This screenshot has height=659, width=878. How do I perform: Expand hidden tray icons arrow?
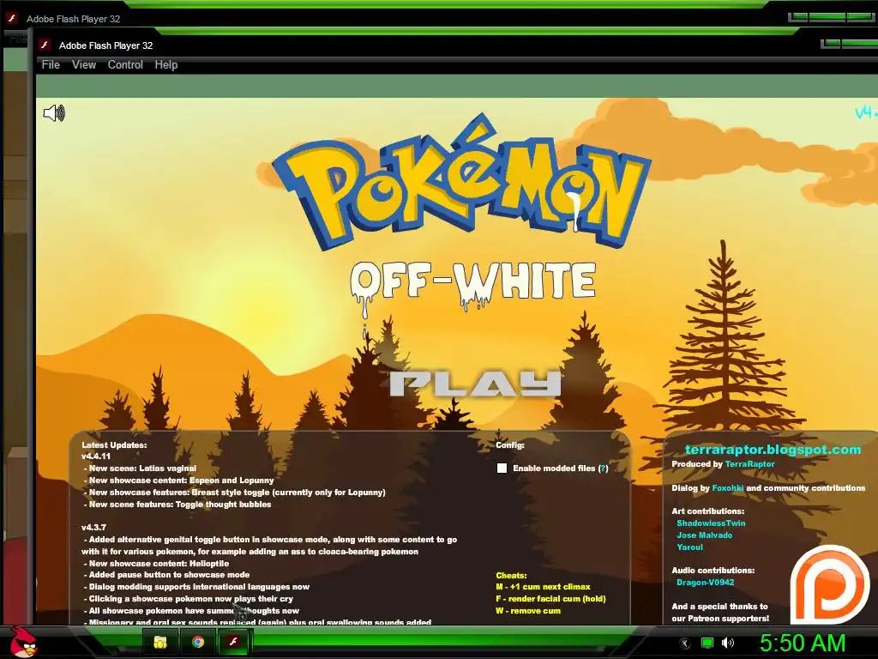click(x=685, y=644)
